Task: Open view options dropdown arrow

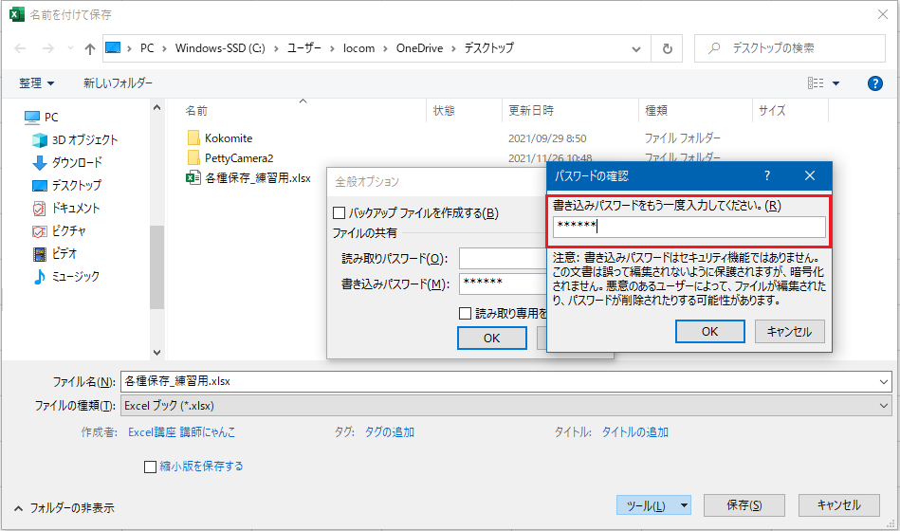Action: pyautogui.click(x=836, y=83)
